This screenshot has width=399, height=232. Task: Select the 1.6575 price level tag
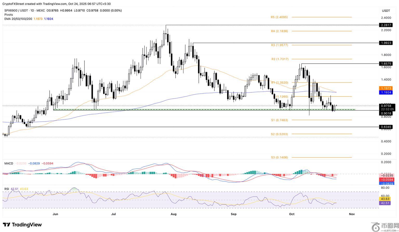tap(386, 64)
